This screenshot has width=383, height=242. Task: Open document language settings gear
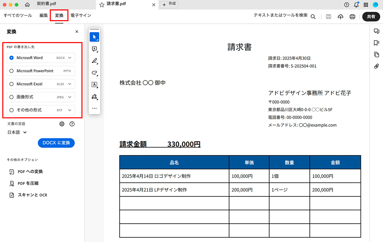click(62, 124)
